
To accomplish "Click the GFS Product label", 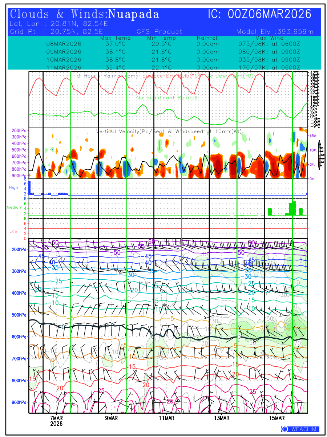I will tap(159, 32).
